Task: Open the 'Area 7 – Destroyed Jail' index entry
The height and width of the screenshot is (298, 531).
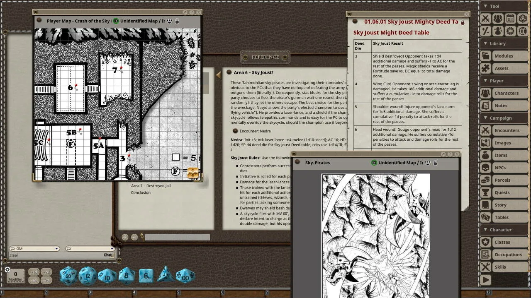Action: 151,186
